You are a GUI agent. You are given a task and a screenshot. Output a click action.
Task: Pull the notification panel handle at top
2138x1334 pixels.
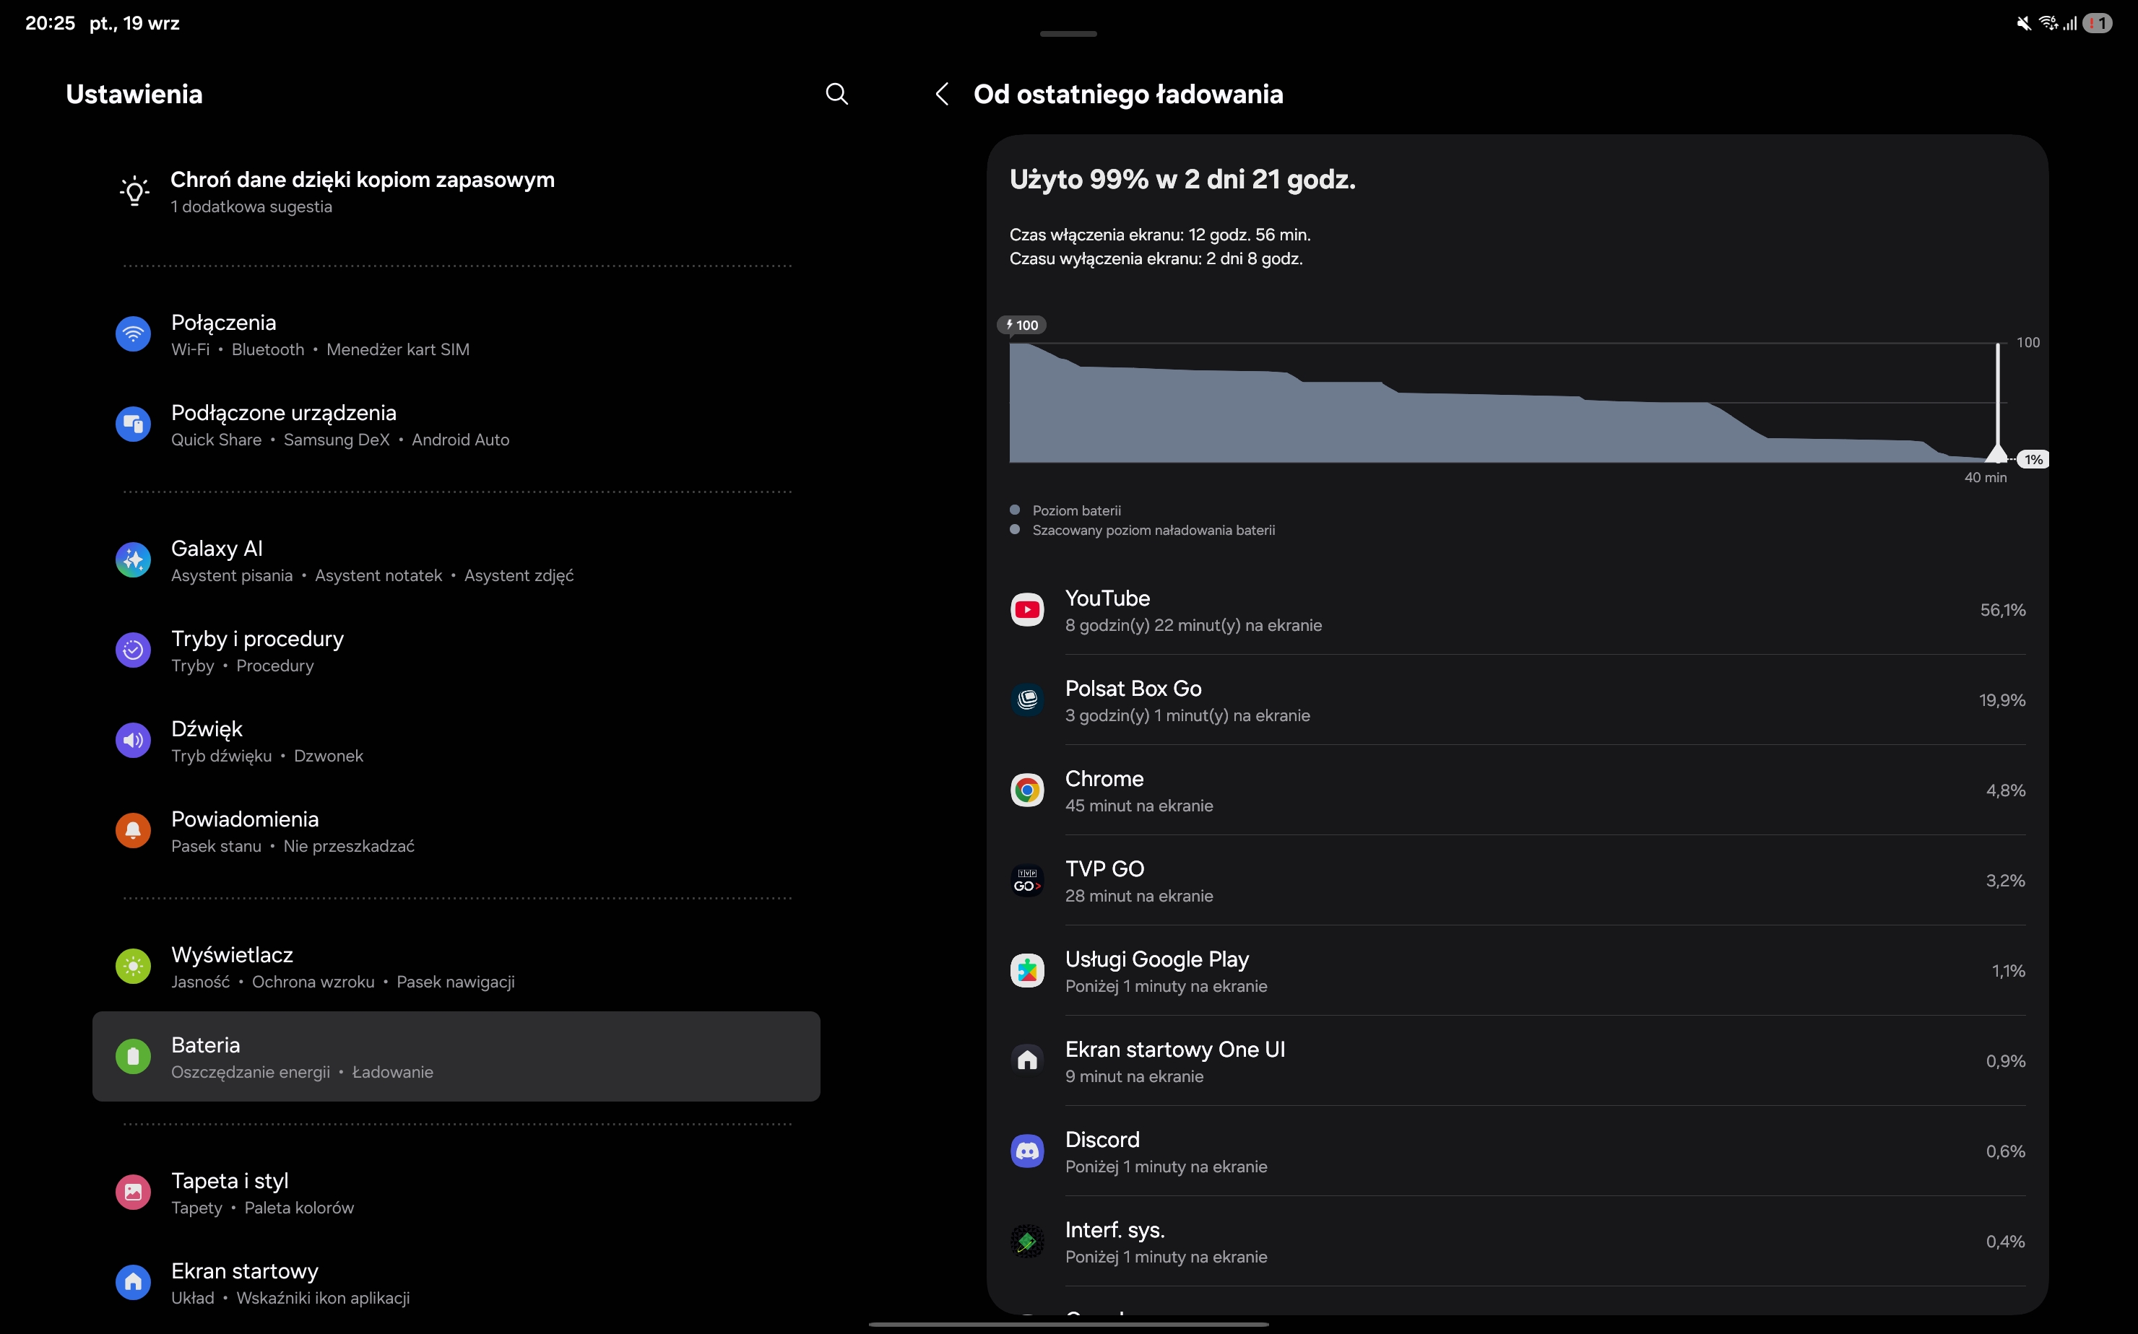point(1068,33)
